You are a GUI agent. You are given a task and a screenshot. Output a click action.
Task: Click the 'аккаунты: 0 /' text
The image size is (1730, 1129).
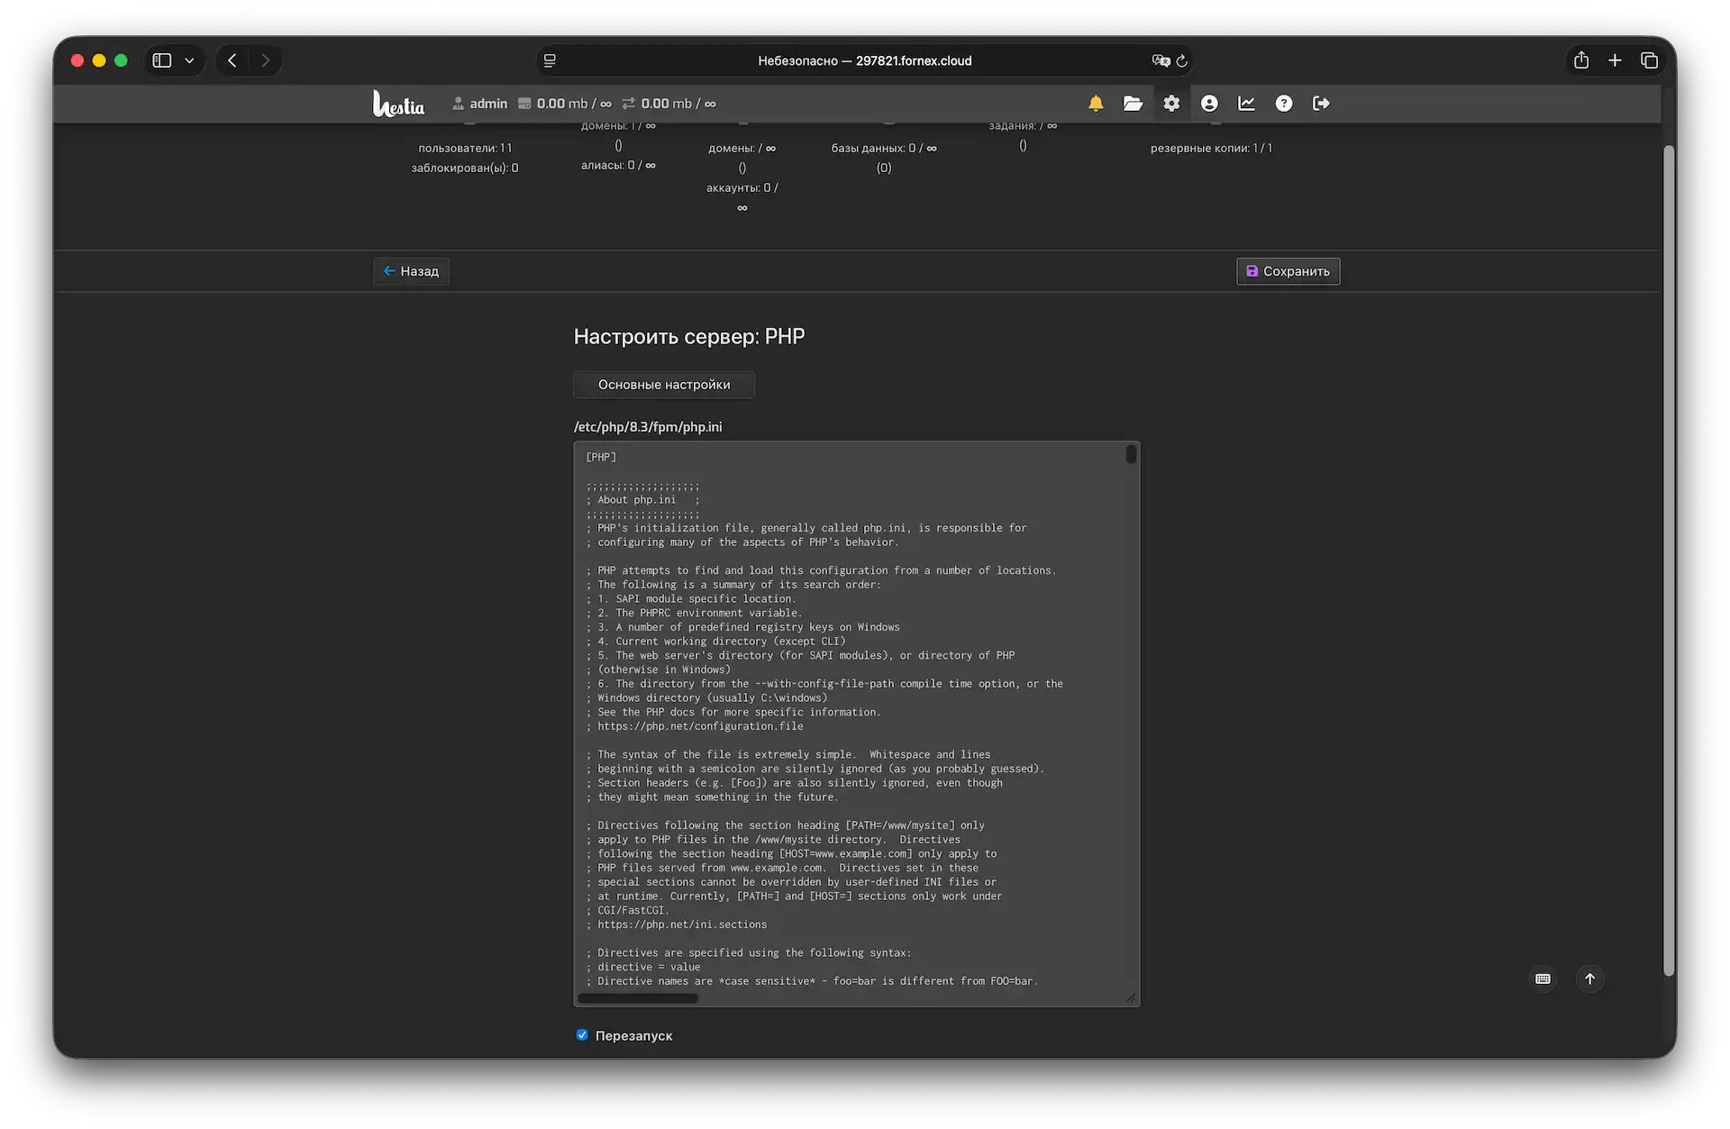point(742,187)
